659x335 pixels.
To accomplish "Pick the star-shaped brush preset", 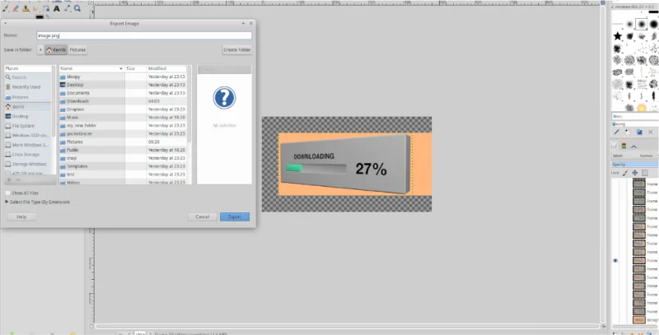I will click(x=617, y=36).
